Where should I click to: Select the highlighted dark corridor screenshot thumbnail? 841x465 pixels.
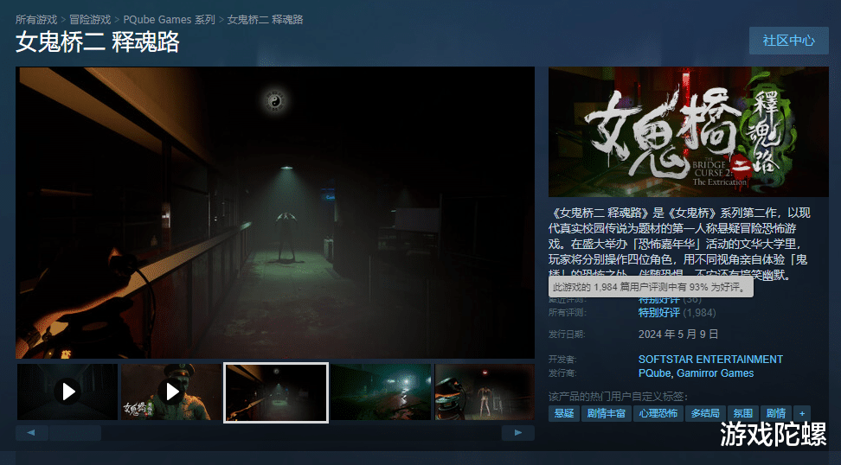pos(276,392)
